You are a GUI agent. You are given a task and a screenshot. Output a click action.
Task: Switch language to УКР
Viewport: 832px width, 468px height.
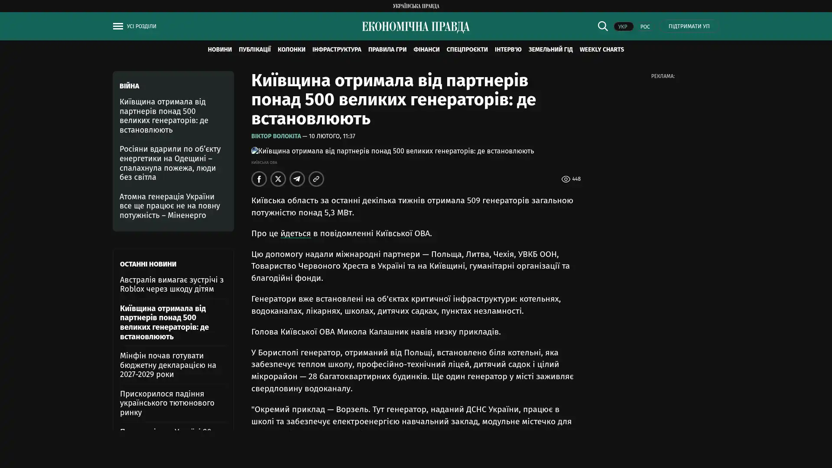[x=623, y=27]
